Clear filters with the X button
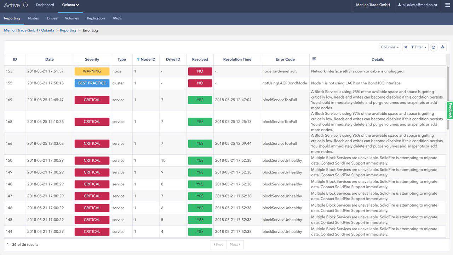 pyautogui.click(x=406, y=47)
